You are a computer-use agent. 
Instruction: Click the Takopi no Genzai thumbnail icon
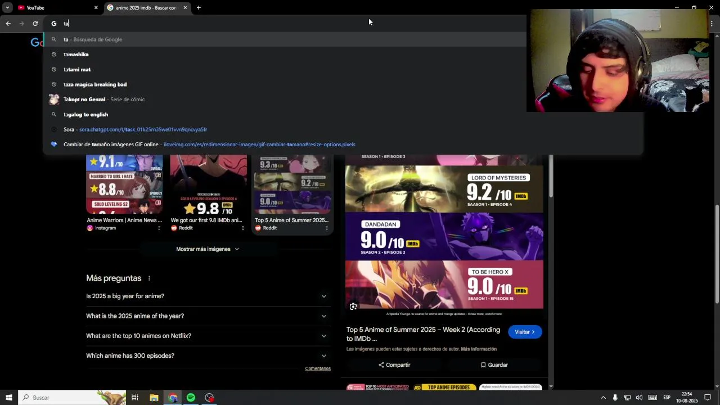coord(54,100)
